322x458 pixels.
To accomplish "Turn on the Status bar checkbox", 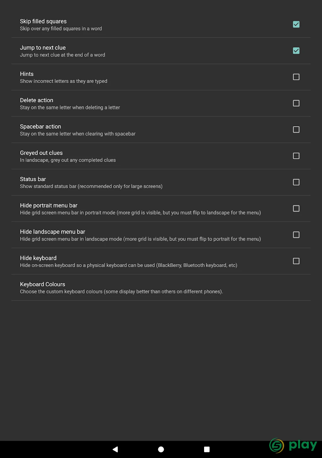I will 296,182.
